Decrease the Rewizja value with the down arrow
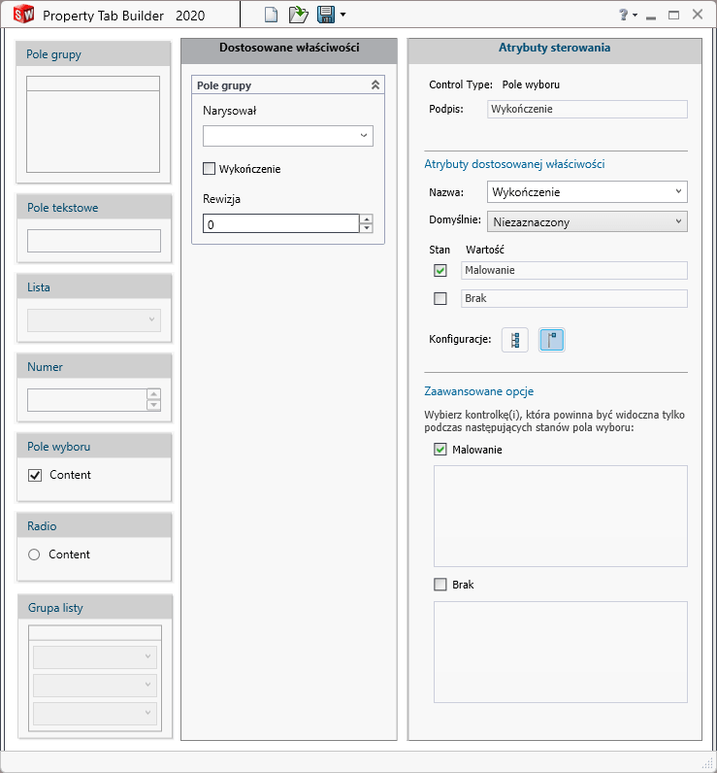Screen dimensions: 717x773 367,228
